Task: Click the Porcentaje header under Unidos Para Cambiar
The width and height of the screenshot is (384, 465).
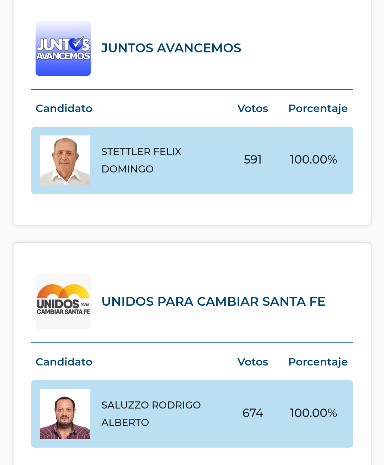Action: (318, 362)
